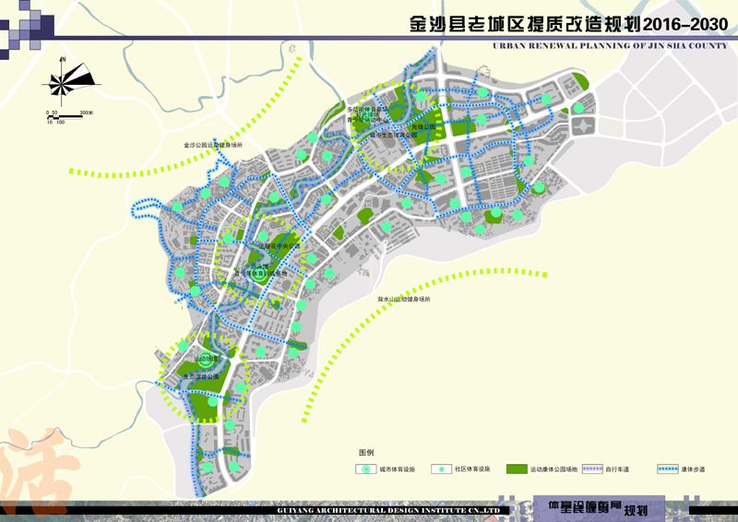Screen dimensions: 738x522
Task: Click the green 运动康体公园场地 legend swatch
Action: pyautogui.click(x=518, y=469)
